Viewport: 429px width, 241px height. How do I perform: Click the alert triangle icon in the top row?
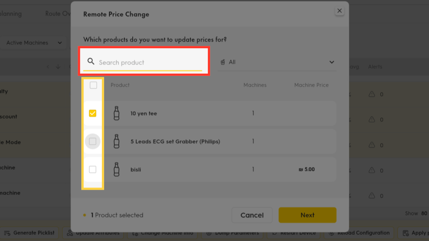click(371, 94)
